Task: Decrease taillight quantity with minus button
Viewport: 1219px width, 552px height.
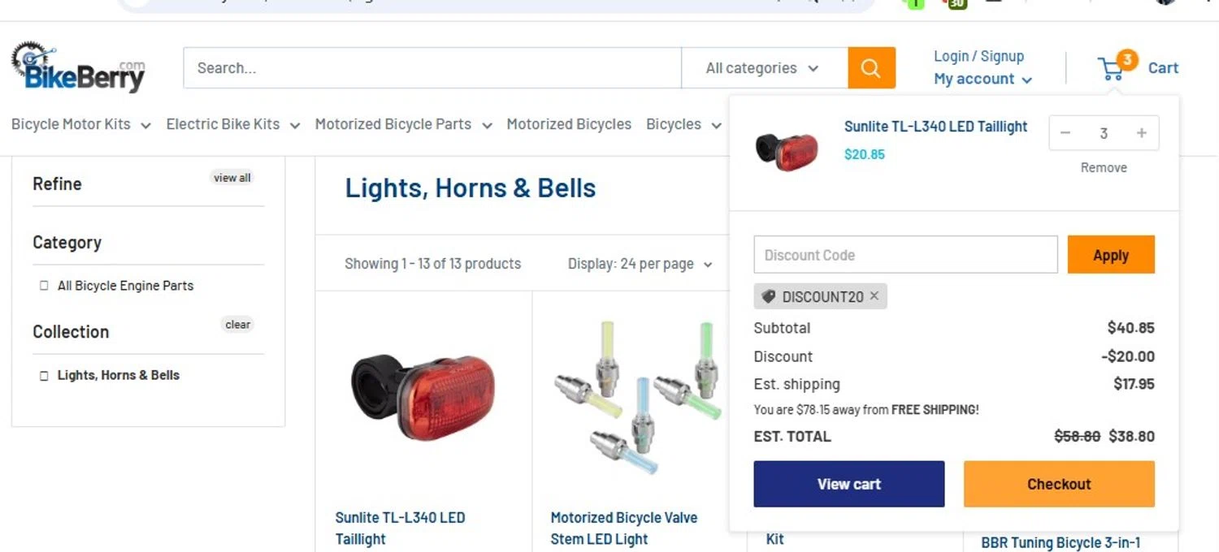Action: [1065, 133]
